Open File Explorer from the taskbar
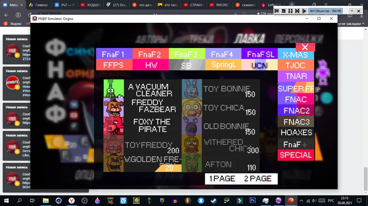 [45, 201]
